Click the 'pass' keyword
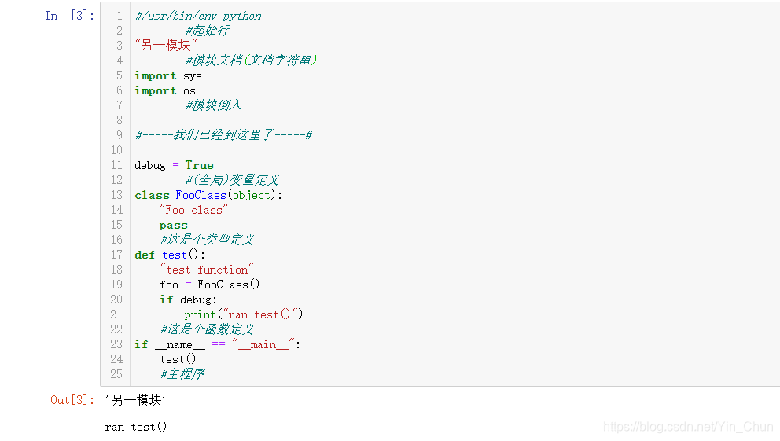The height and width of the screenshot is (441, 780). pos(174,226)
